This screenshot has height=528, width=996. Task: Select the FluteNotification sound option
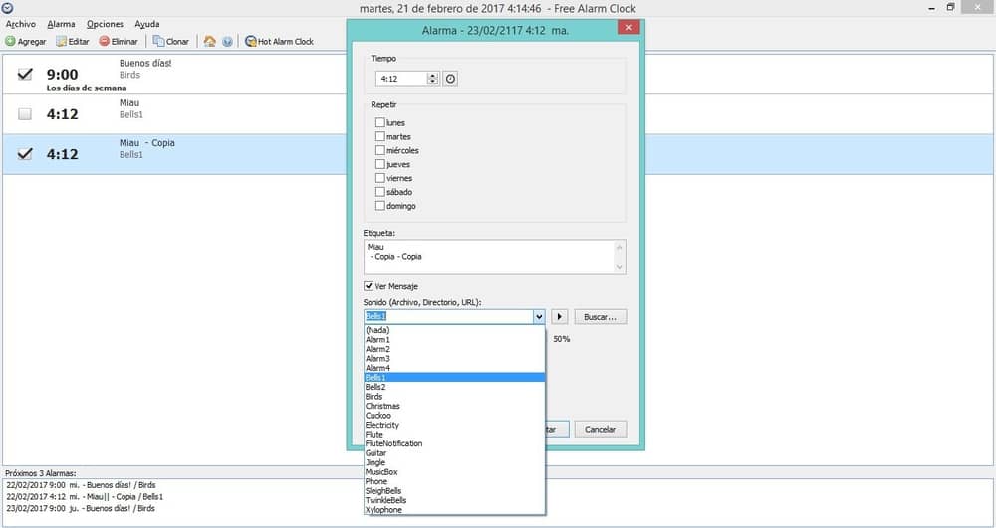(454, 443)
